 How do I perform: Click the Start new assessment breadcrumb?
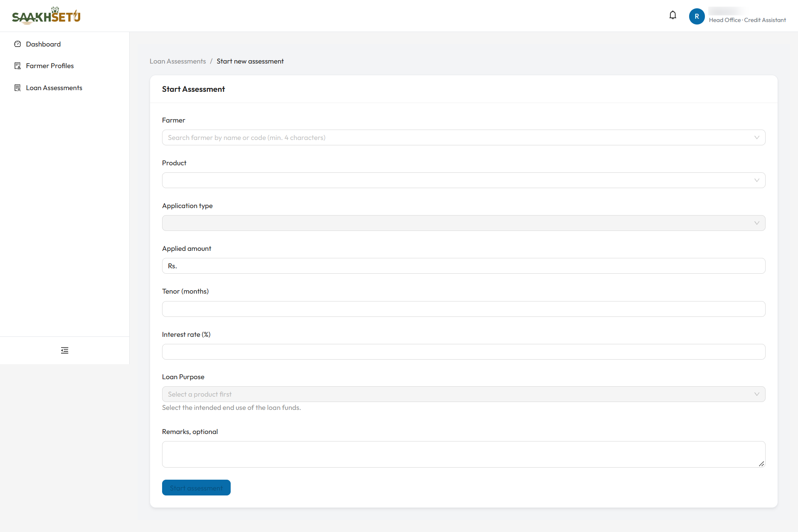[250, 61]
